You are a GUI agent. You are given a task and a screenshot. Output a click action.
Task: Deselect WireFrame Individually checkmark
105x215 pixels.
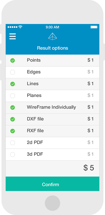13,107
